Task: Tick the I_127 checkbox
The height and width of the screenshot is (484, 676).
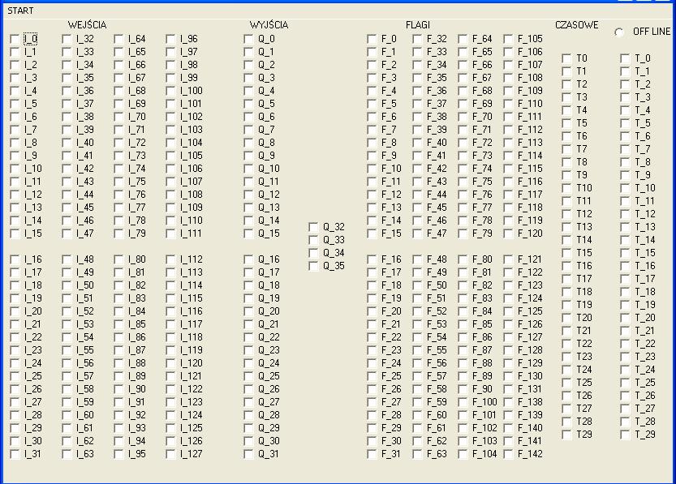Action: (x=170, y=454)
